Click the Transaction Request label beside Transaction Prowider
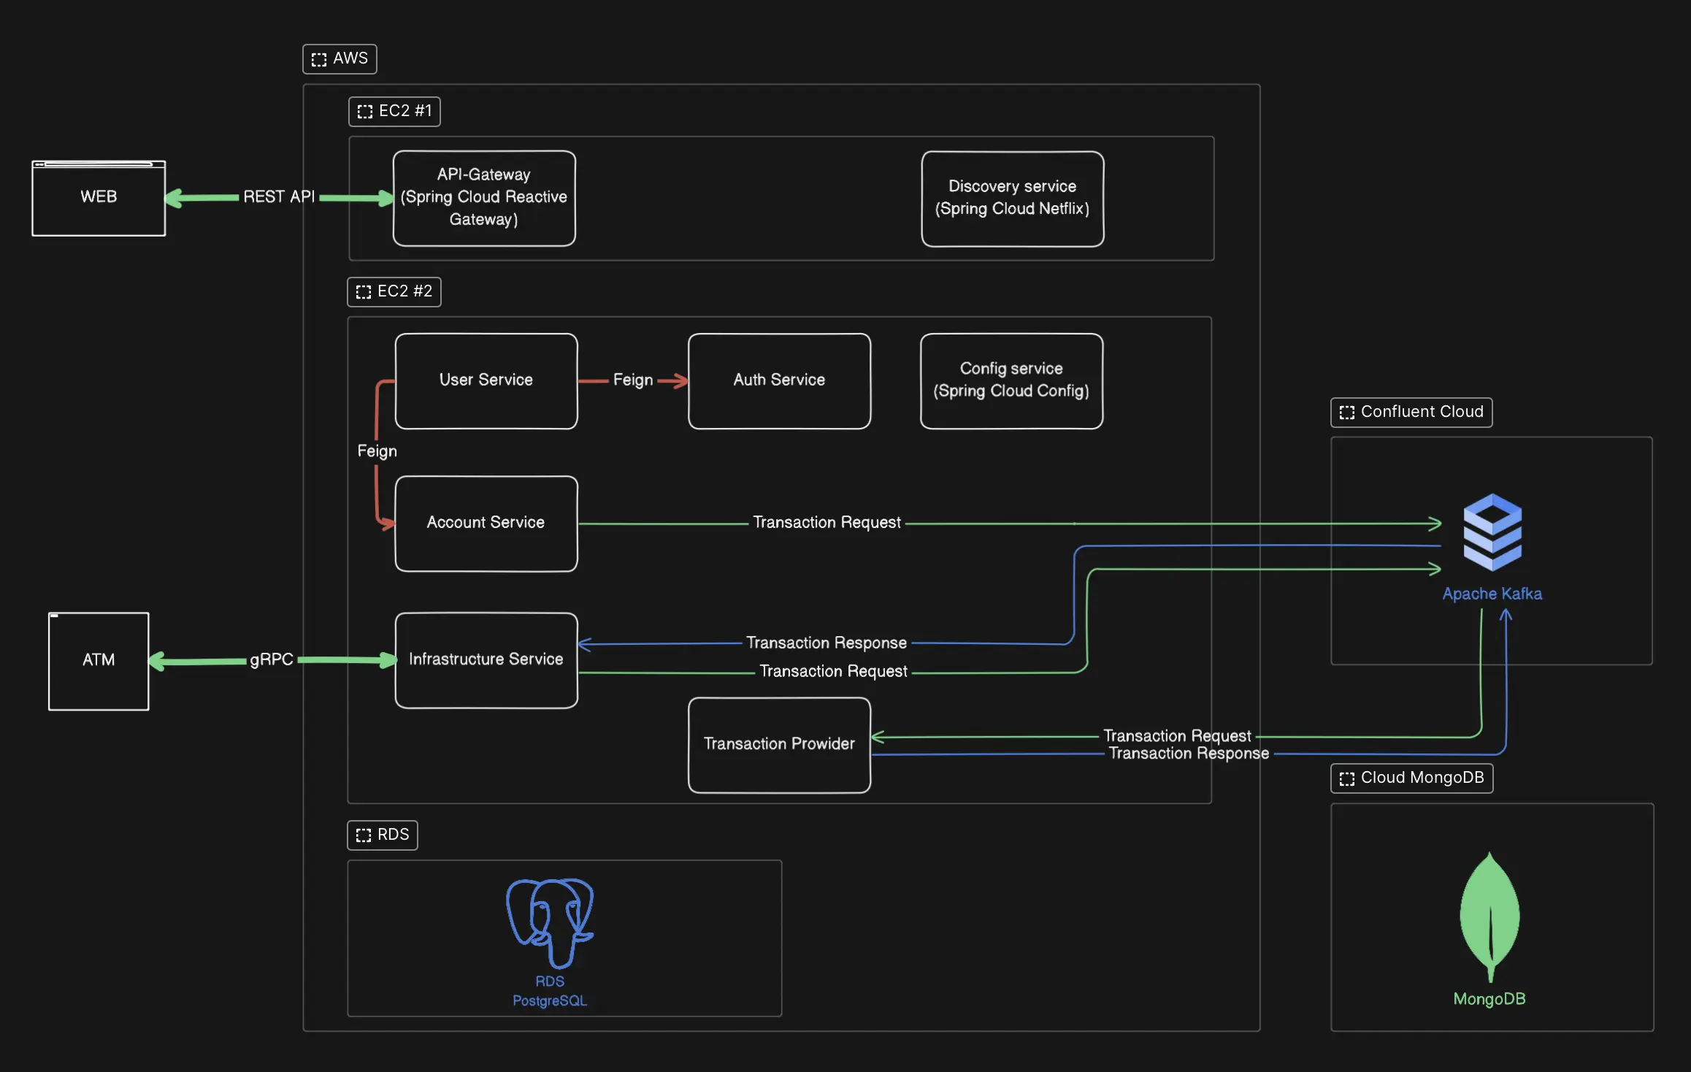This screenshot has height=1072, width=1691. point(1177,735)
